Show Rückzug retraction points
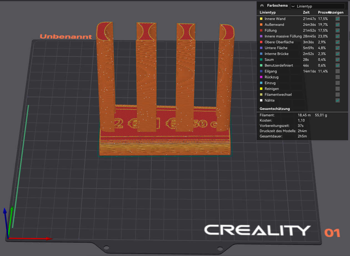 point(337,77)
